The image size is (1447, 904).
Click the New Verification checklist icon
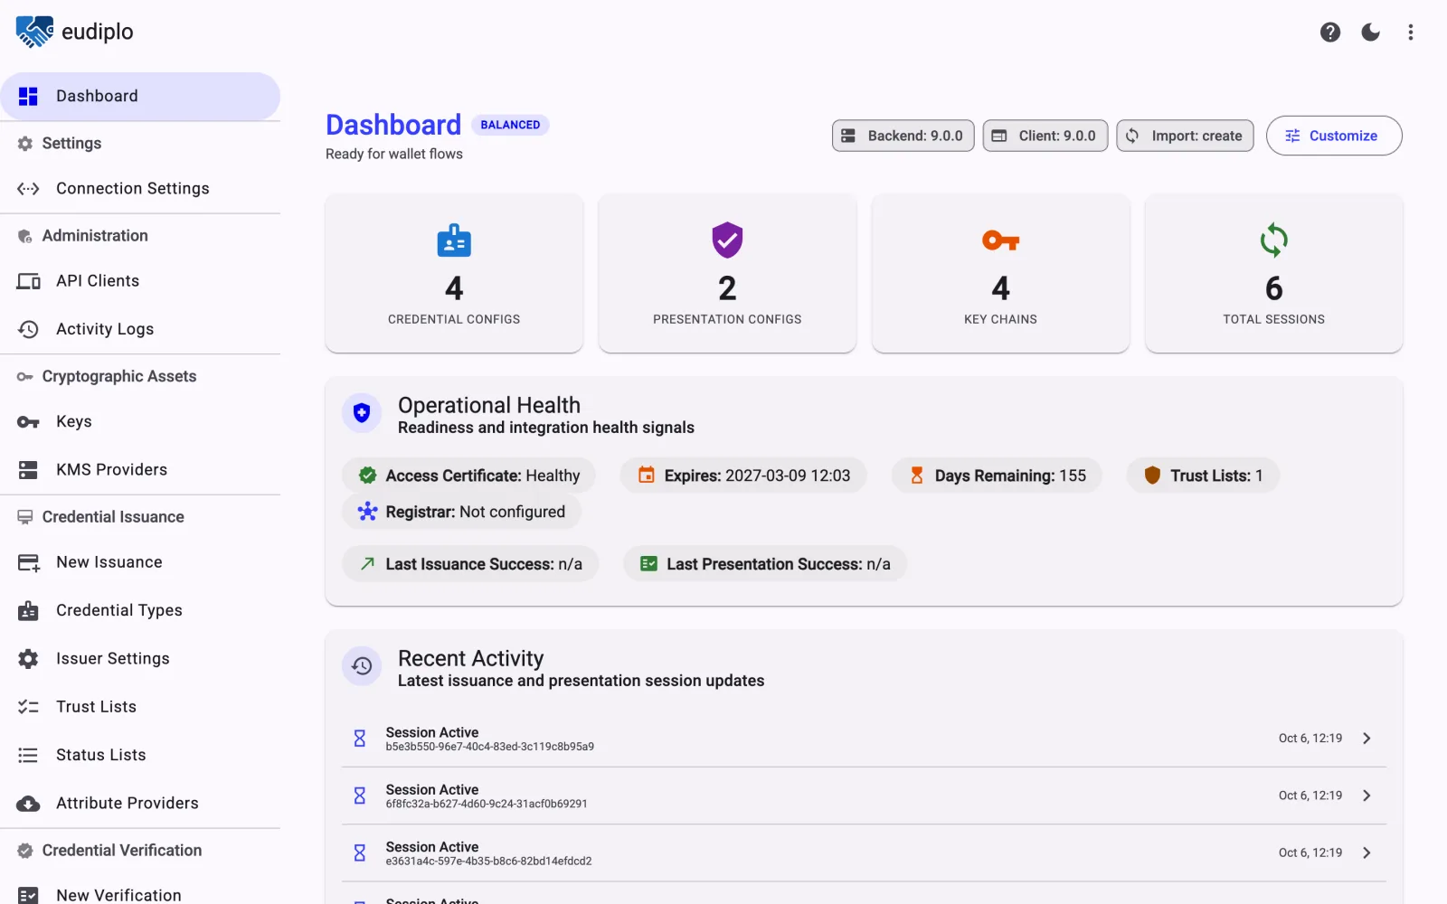click(x=28, y=895)
